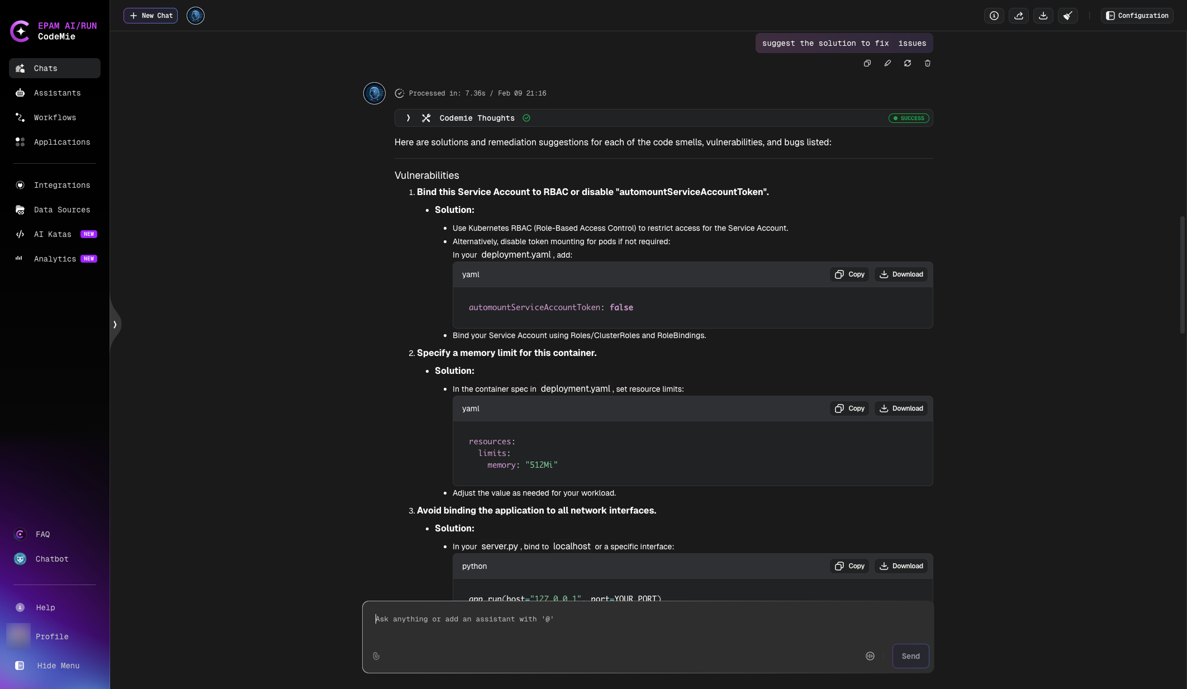The width and height of the screenshot is (1187, 689).
Task: Regenerate response with the refresh icon
Action: [908, 63]
